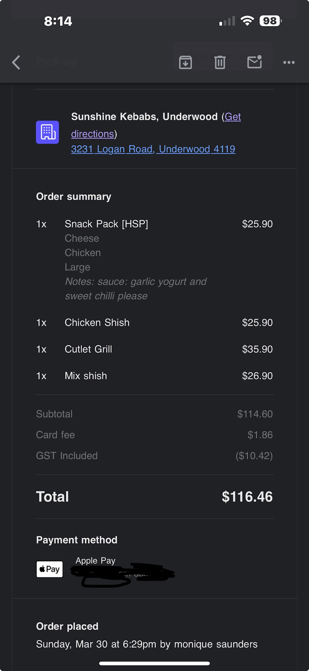The width and height of the screenshot is (309, 671).
Task: Mark the email as unread via envelope icon
Action: click(254, 62)
